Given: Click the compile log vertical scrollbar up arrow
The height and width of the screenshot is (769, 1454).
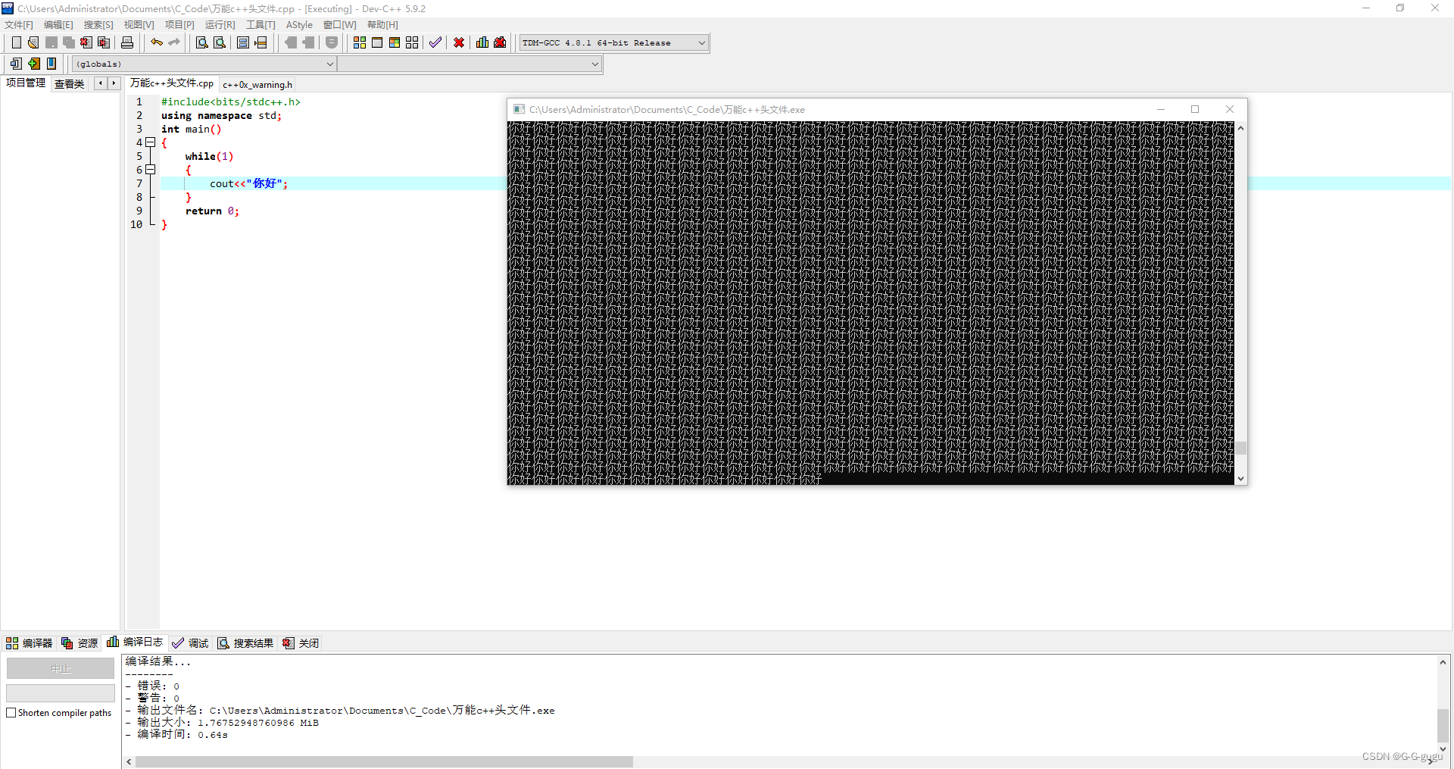Looking at the screenshot, I should pos(1443,662).
